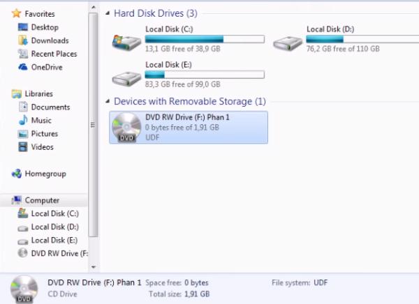Click the Local Disk (D:) capacity bar
This screenshot has width=419, height=304.
point(362,39)
